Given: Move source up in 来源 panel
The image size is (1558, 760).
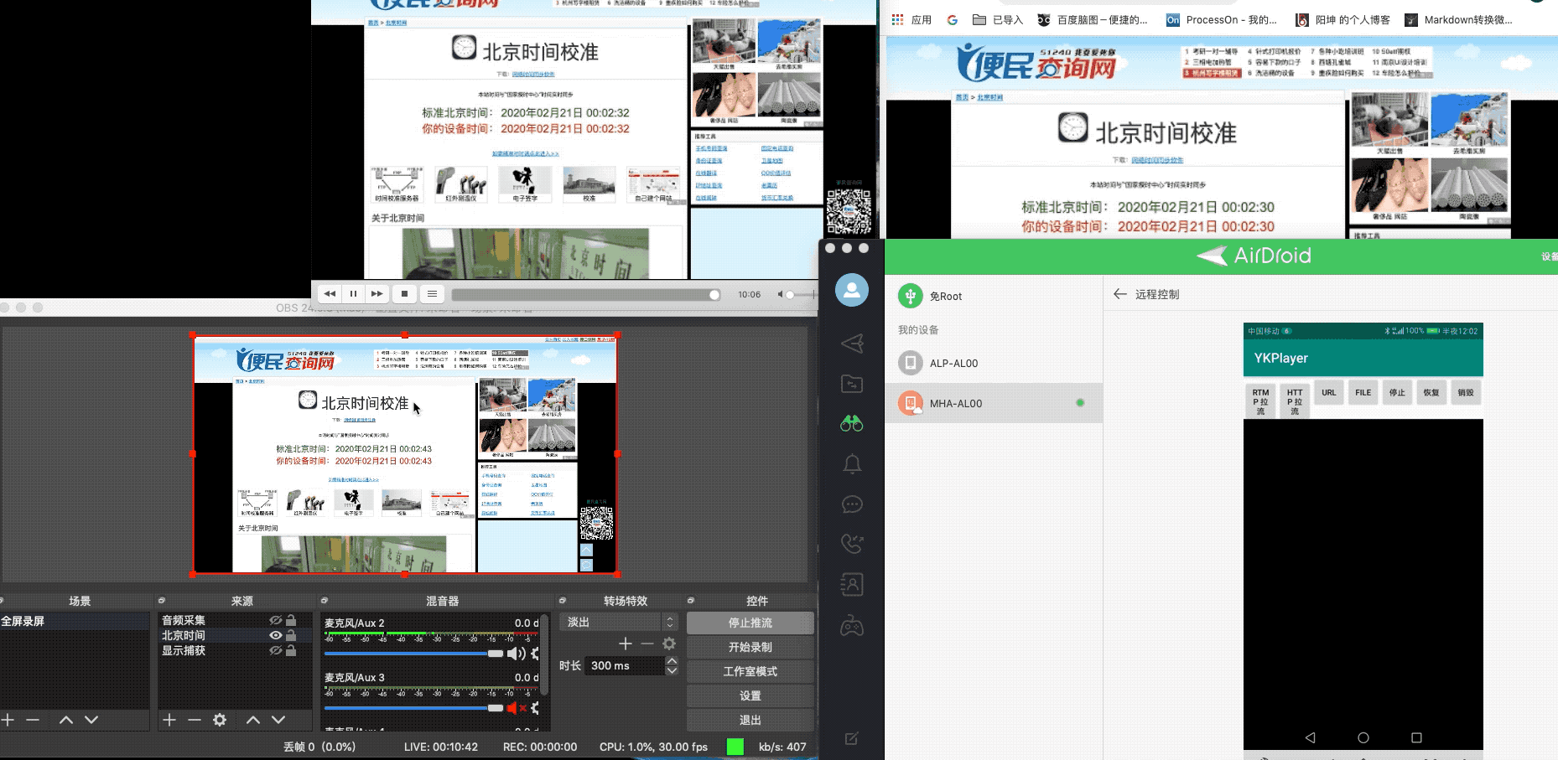Looking at the screenshot, I should click(253, 720).
